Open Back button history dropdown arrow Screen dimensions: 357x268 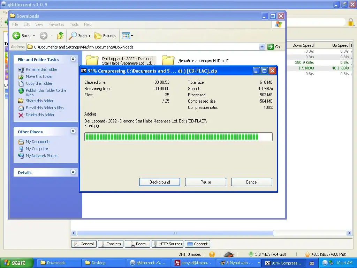click(34, 36)
